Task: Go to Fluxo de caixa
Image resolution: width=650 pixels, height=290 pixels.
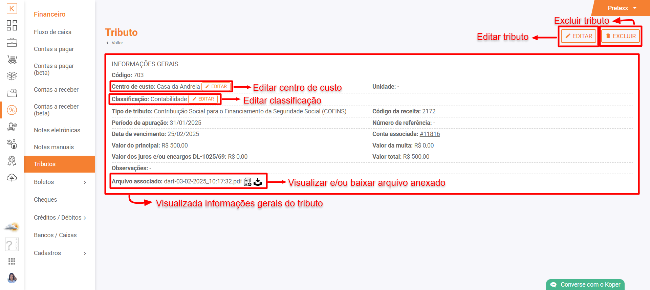Action: tap(52, 32)
